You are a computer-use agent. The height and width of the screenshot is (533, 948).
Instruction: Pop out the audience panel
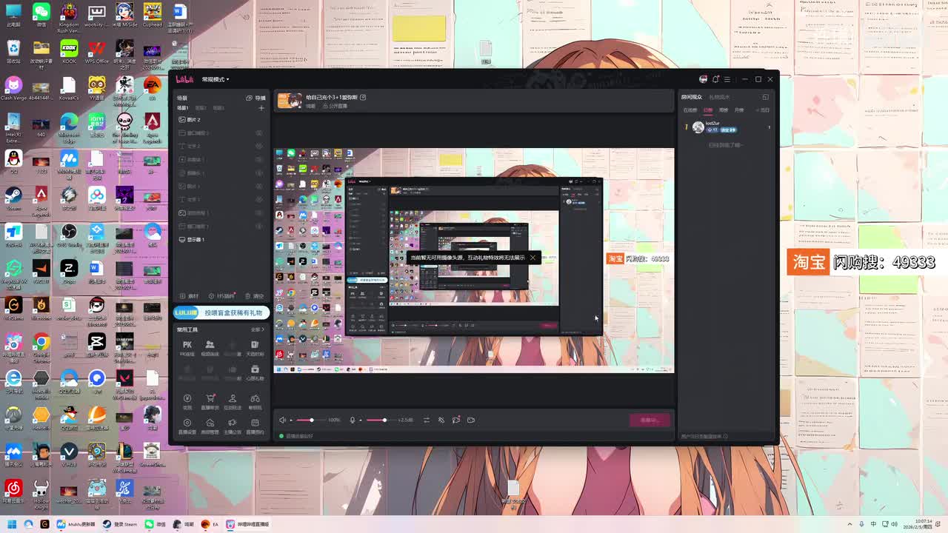click(765, 97)
